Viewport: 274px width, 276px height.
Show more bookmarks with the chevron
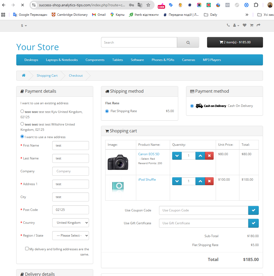(247, 15)
